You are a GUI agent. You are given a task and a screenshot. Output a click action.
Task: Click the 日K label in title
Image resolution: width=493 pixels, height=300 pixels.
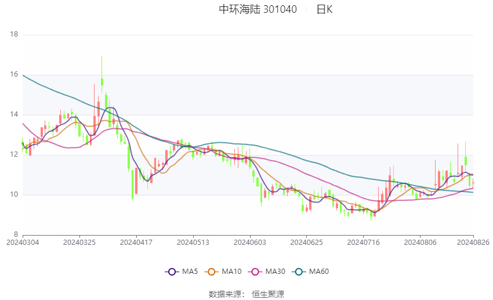tap(324, 9)
